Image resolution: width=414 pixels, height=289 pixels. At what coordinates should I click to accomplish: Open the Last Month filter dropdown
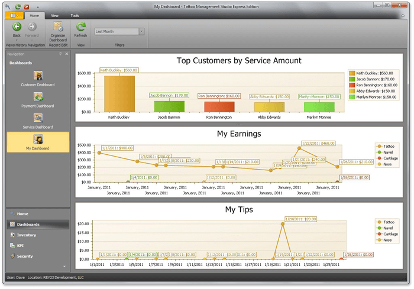click(141, 31)
